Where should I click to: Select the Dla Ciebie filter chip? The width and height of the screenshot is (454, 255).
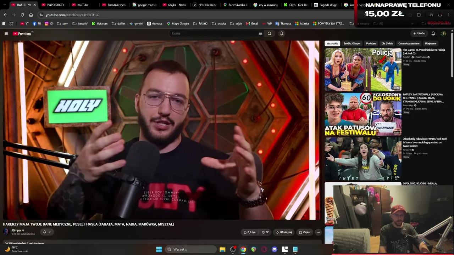tap(387, 44)
